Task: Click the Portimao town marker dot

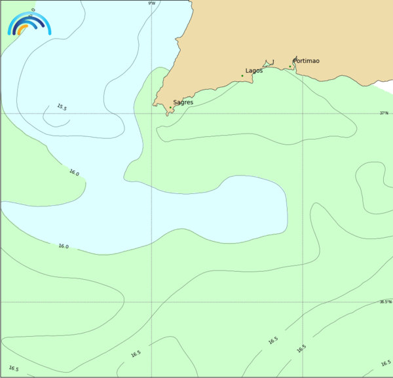Action: 290,66
